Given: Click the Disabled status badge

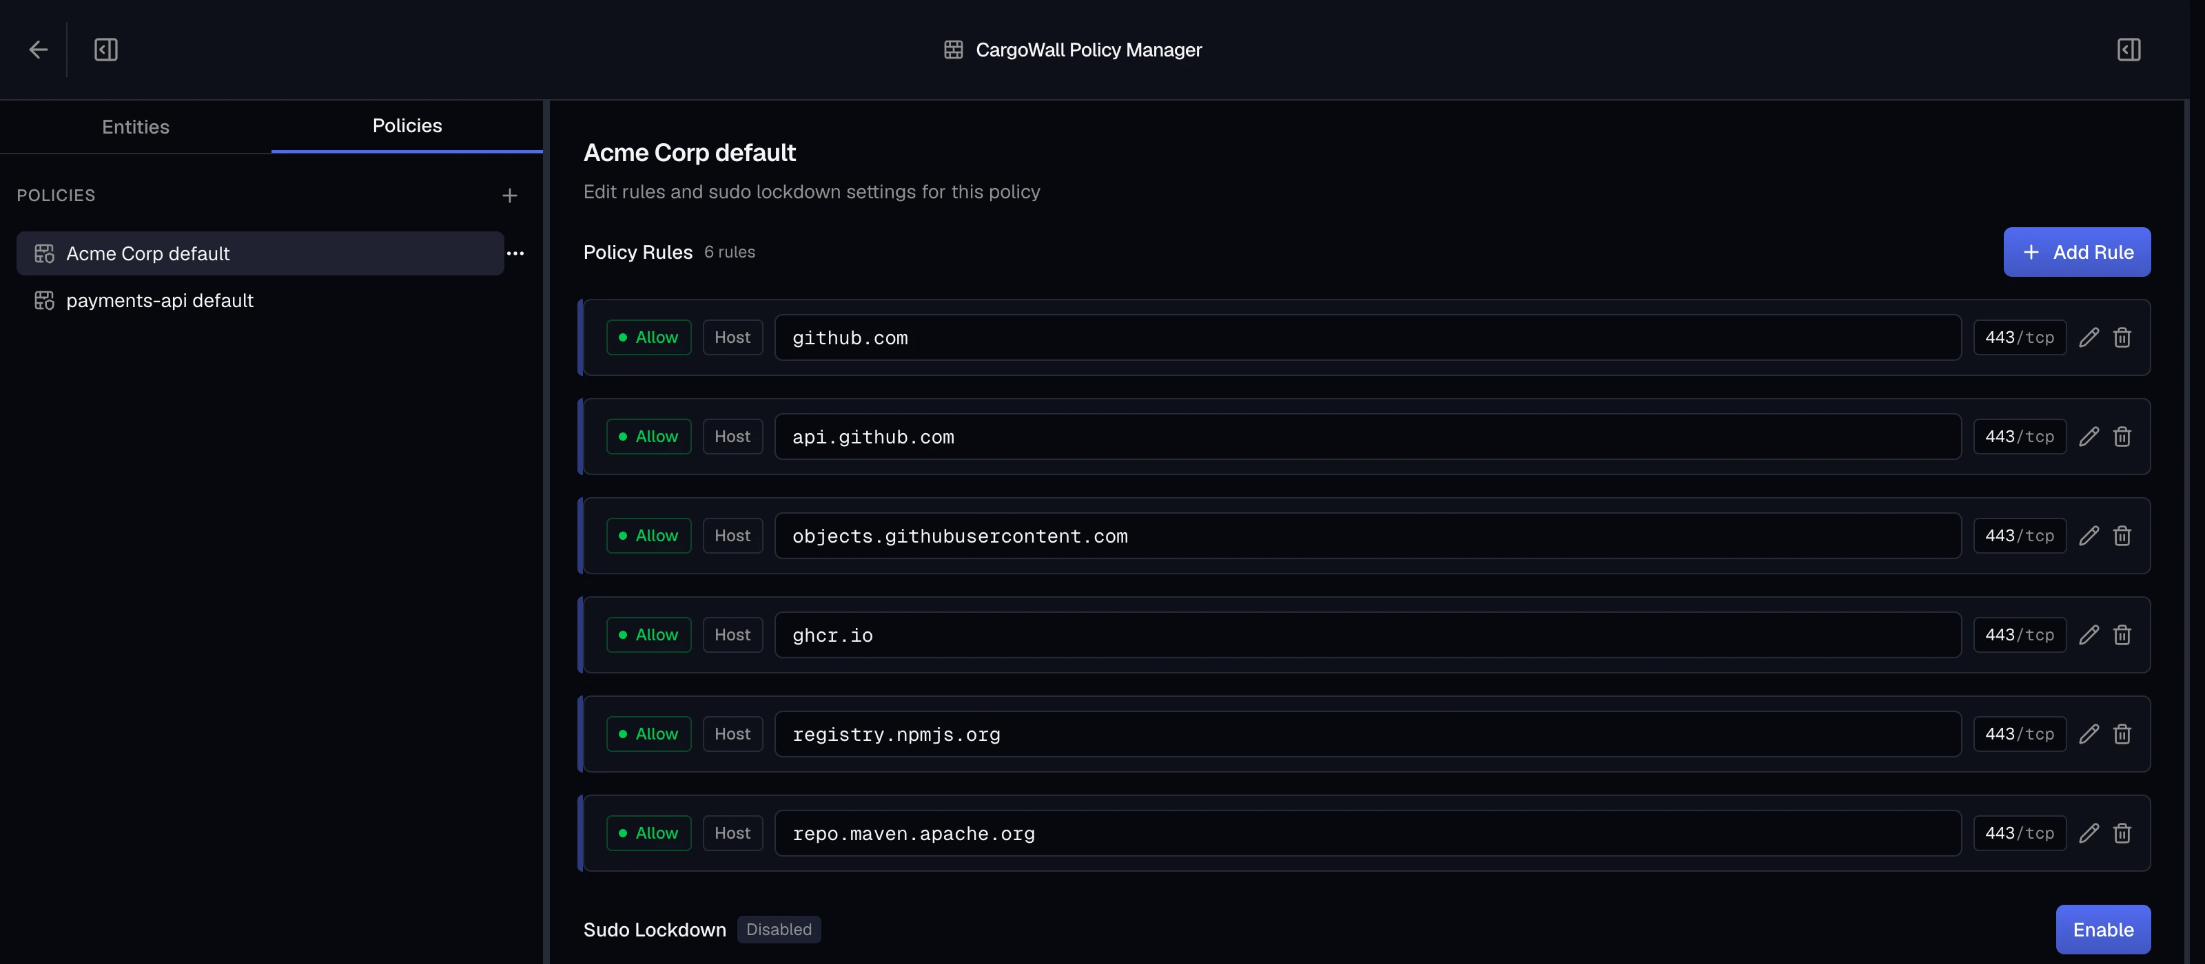Looking at the screenshot, I should click(x=779, y=930).
